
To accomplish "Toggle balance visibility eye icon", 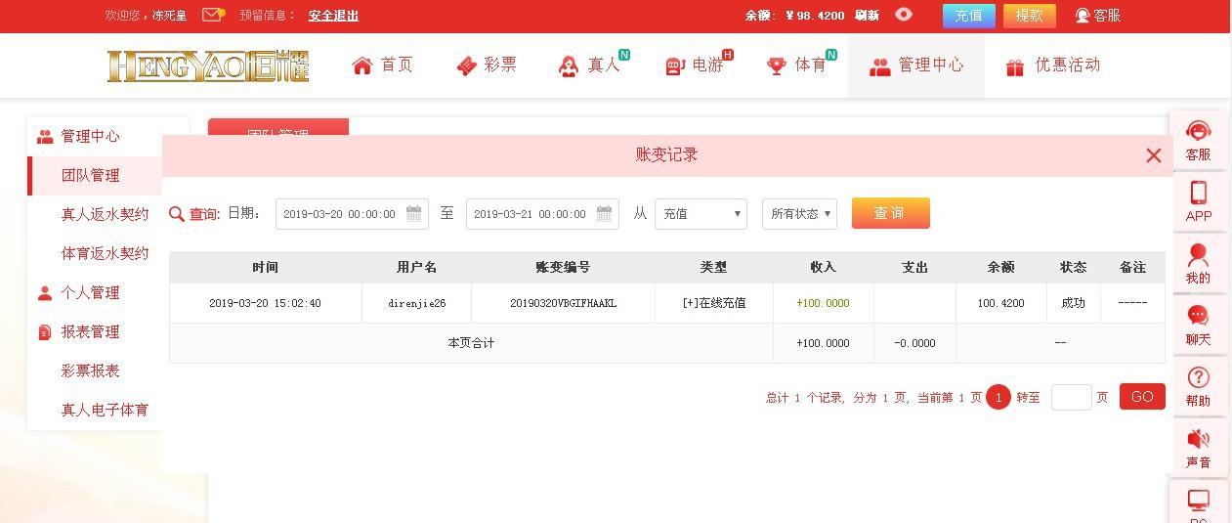I will [x=904, y=15].
